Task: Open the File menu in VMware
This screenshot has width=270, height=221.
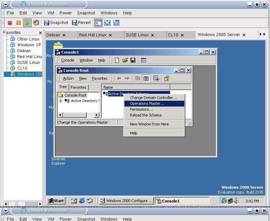Action: coord(10,13)
